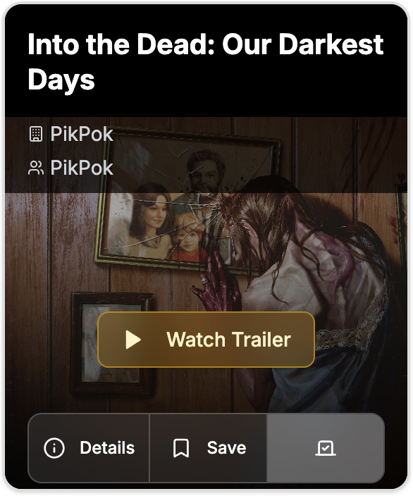Mark the game as played via the highlighted segment

(326, 448)
